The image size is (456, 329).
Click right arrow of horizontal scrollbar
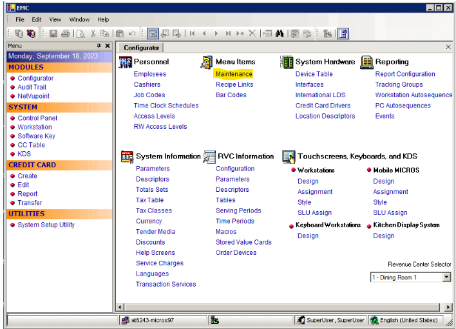coord(448,307)
